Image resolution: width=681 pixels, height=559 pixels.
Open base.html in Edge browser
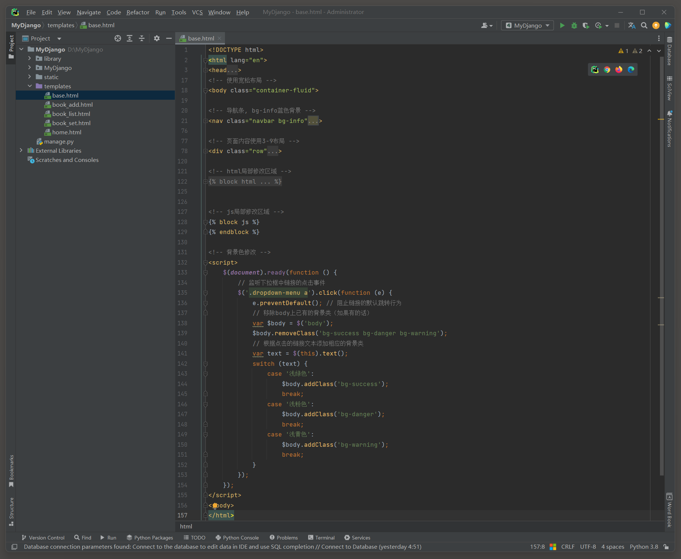pyautogui.click(x=631, y=70)
